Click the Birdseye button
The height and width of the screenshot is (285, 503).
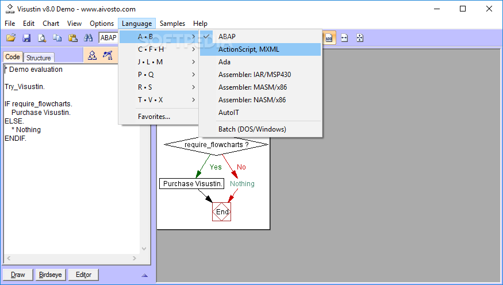51,275
